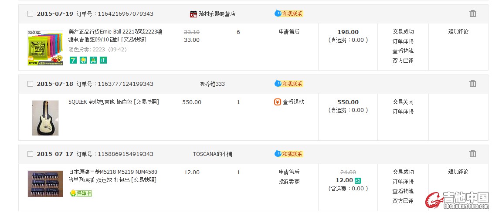The height and width of the screenshot is (213, 492).
Task: Select the 2015-07-19 order checkbox
Action: pos(30,14)
